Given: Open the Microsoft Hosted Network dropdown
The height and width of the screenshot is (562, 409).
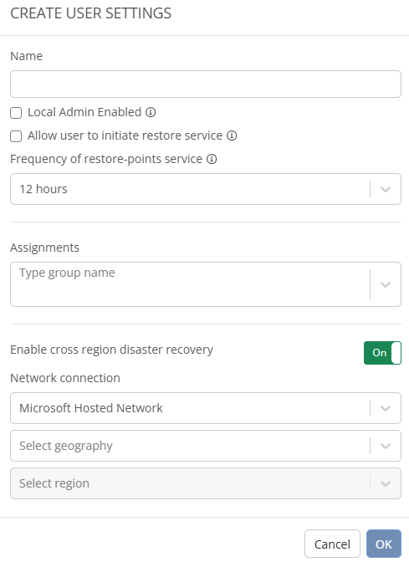Looking at the screenshot, I should click(206, 408).
